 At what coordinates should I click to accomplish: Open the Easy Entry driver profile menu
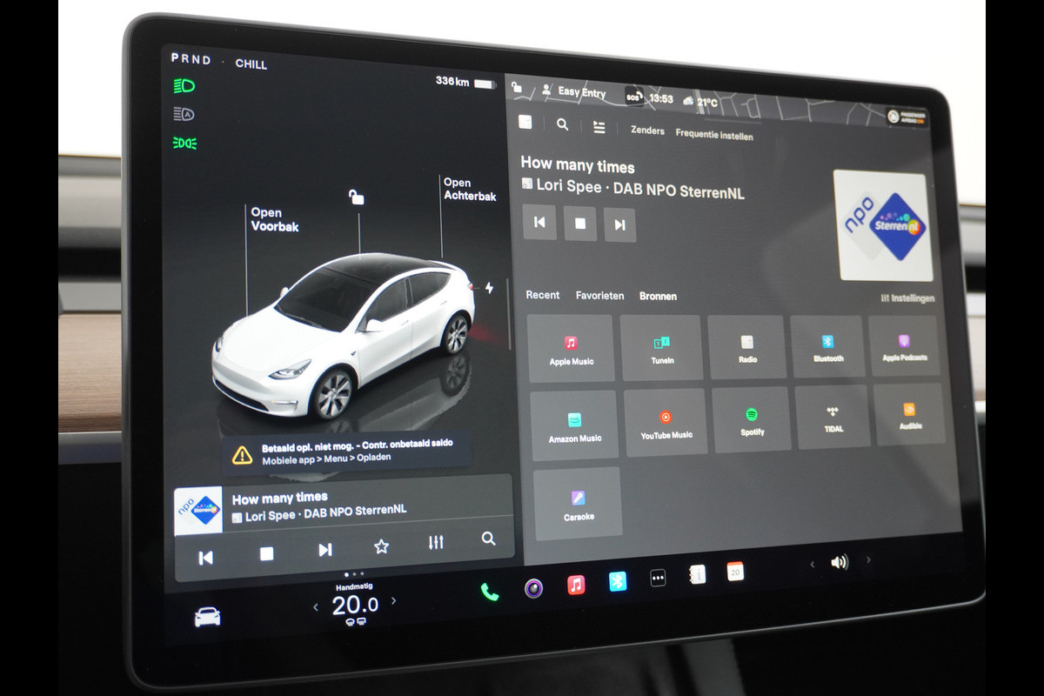point(573,91)
